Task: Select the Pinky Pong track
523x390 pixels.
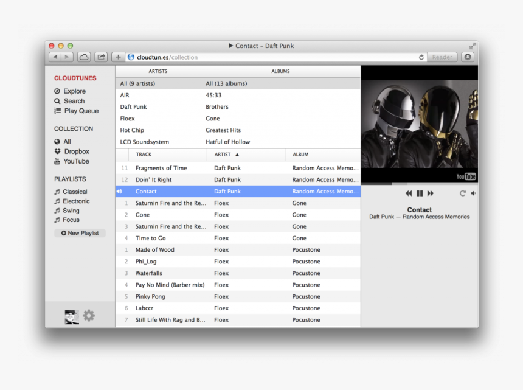Action: 238,296
